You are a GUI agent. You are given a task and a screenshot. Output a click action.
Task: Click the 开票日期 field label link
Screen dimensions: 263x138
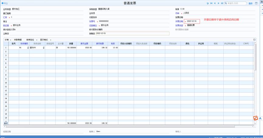tap(179, 22)
